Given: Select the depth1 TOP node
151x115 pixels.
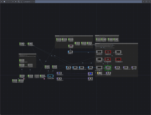Looking at the screenshot, I should (108, 73).
